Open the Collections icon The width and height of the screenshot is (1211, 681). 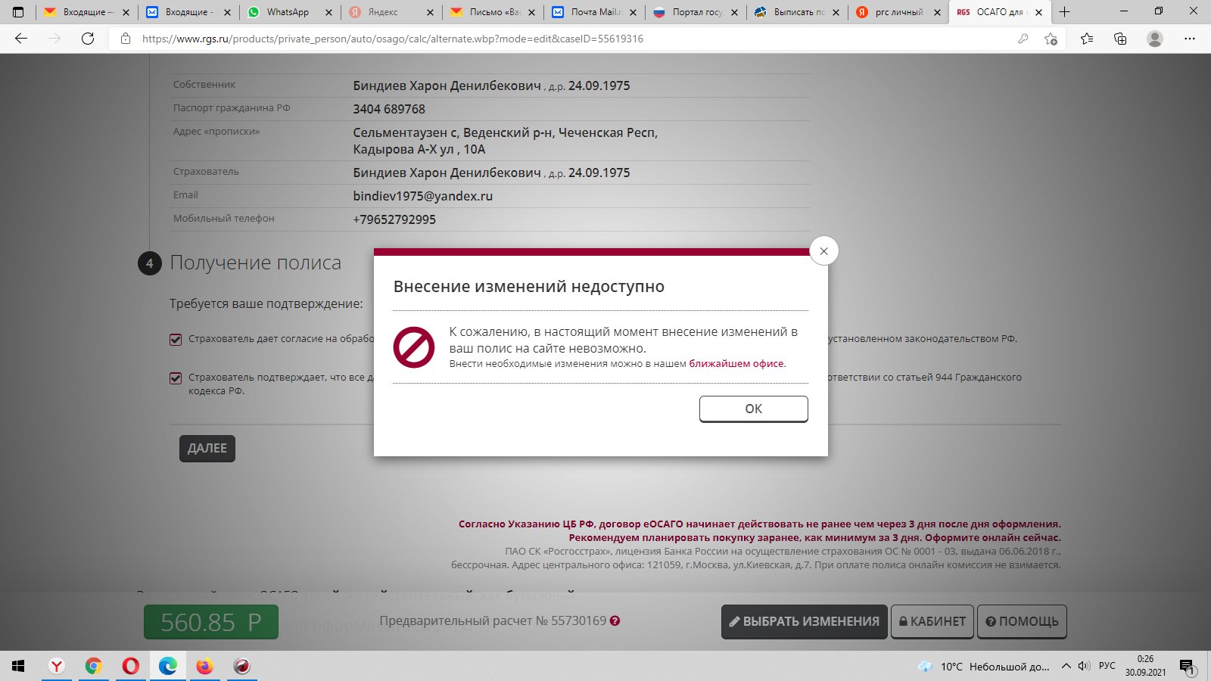(1120, 39)
